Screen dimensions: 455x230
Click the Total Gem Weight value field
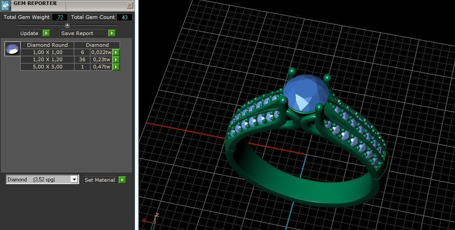pyautogui.click(x=60, y=18)
